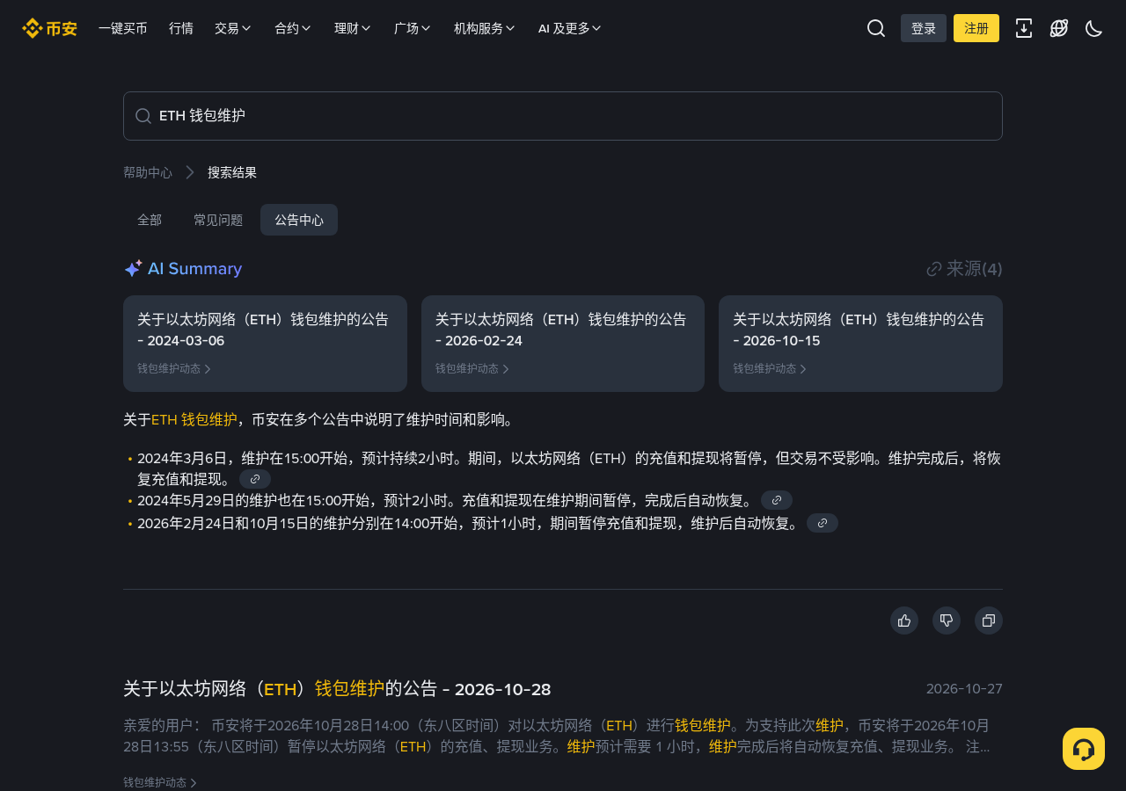Open the language globe icon

click(1059, 28)
